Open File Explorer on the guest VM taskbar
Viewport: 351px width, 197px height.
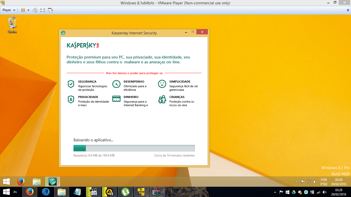(x=37, y=182)
